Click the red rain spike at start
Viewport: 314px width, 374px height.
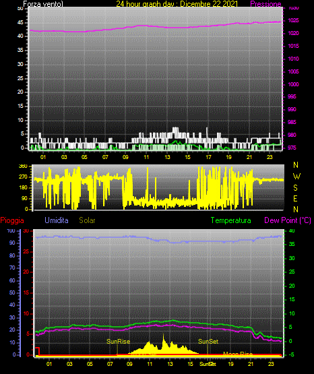[x=38, y=351]
